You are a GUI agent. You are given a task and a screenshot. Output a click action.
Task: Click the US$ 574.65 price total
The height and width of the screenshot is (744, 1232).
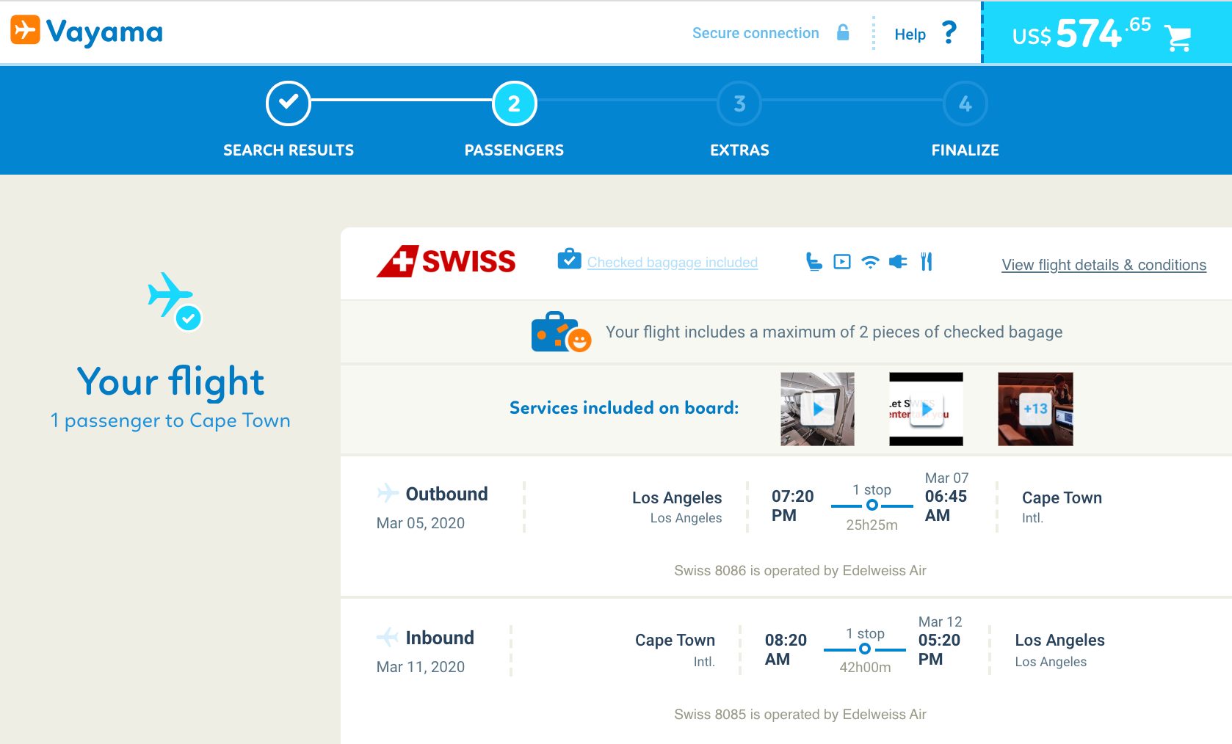coord(1081,33)
